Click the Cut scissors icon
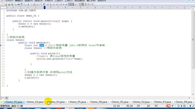The image size is (195, 109). (x=28, y=4)
